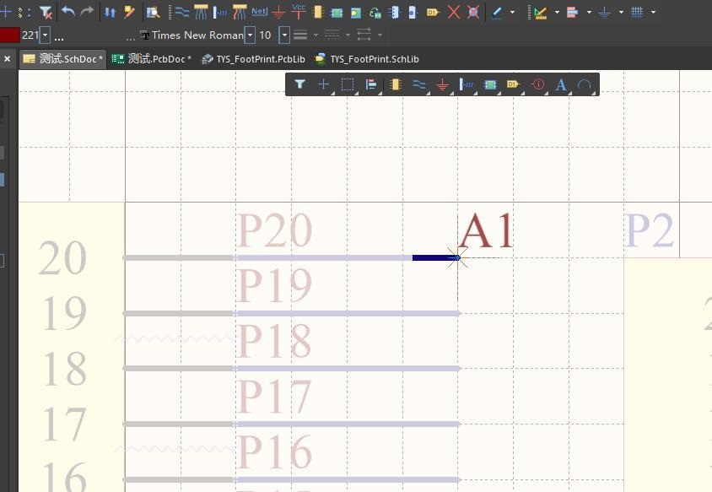The image size is (712, 492).
Task: Expand the Times New Roman font dropdown
Action: tap(250, 35)
